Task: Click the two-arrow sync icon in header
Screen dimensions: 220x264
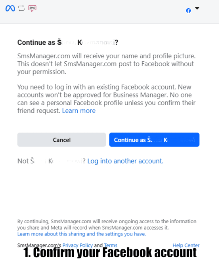Action: (x=21, y=8)
